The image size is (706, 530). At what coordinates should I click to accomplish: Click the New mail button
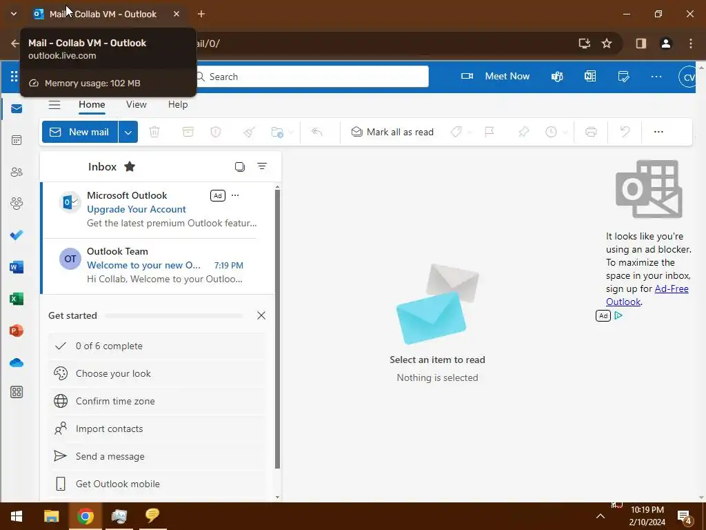[80, 132]
